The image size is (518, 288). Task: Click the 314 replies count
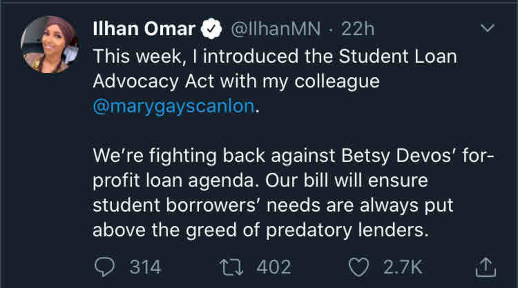[145, 267]
